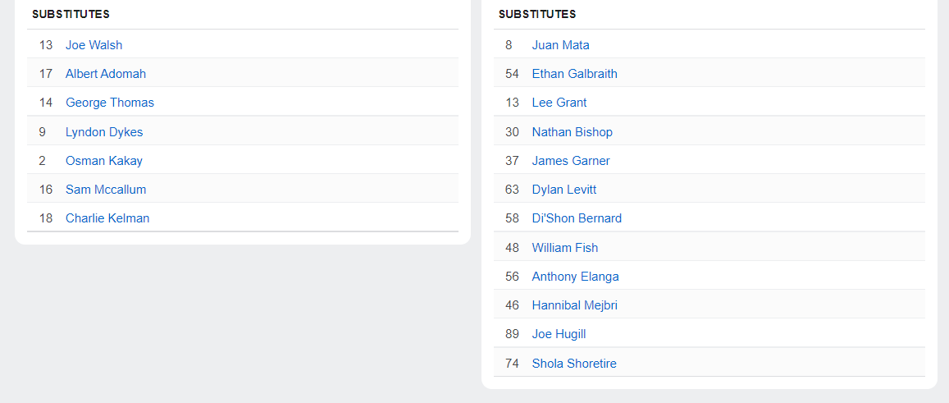This screenshot has height=403, width=949.
Task: Open Nathan Bishop profile
Action: tap(572, 132)
